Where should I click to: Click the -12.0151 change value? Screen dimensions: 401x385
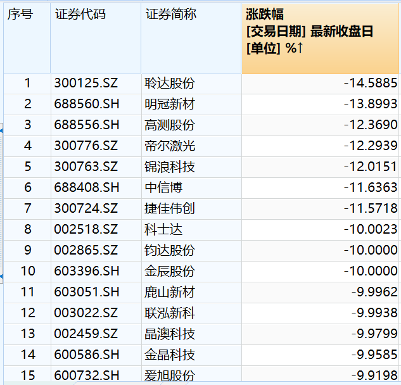371,167
